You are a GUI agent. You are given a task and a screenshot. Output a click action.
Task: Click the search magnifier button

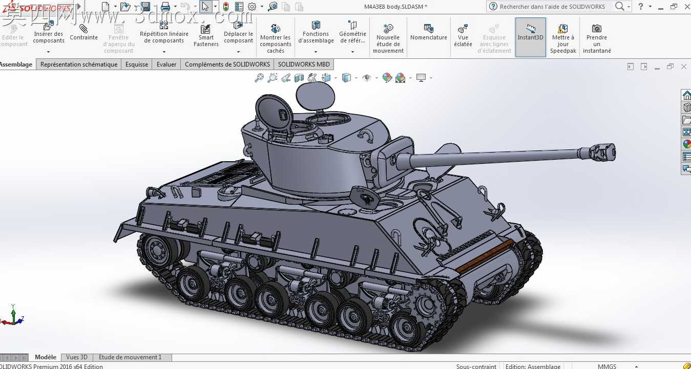point(619,6)
